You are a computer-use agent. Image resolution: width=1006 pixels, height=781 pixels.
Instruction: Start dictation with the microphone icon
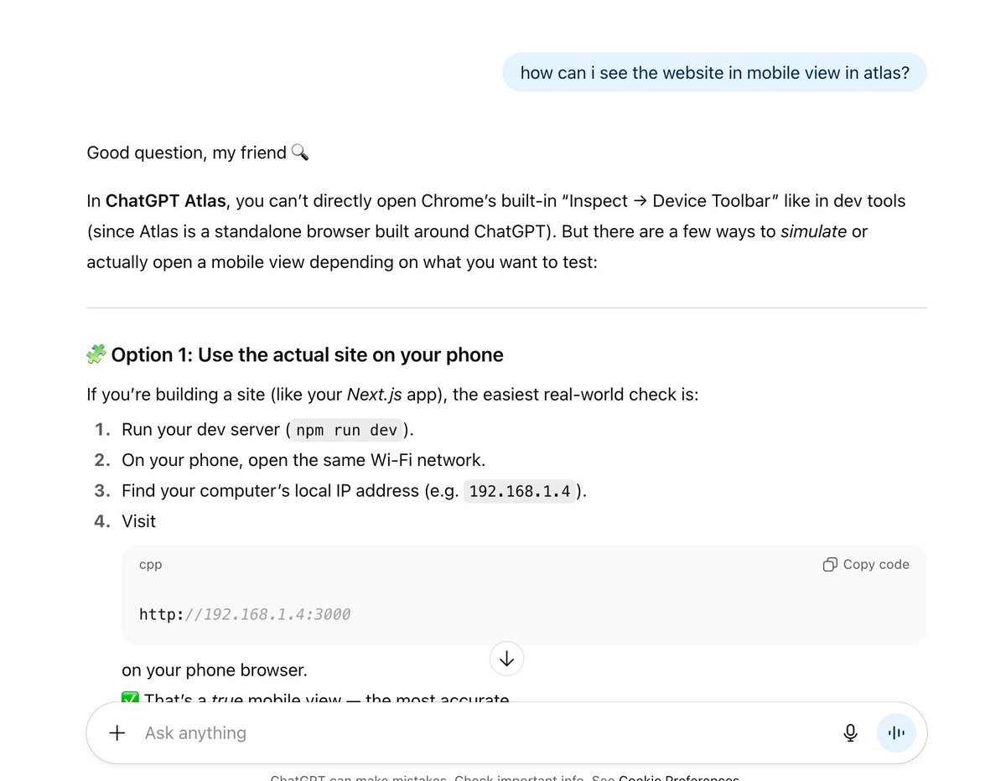pyautogui.click(x=850, y=733)
